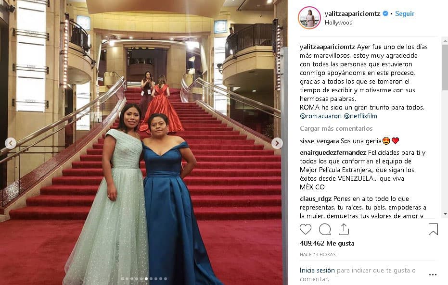
Task: Visit the @netflixfilm mention
Action: point(360,116)
